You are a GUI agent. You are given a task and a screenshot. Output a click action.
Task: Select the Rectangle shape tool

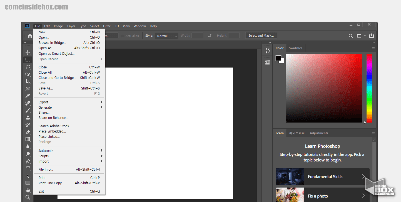click(28, 183)
